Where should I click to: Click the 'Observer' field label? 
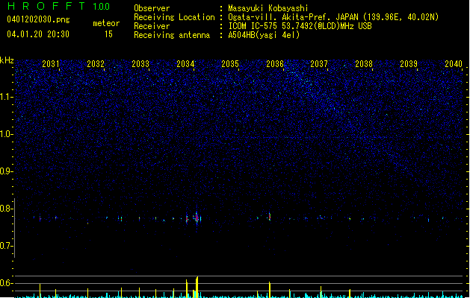[x=152, y=8]
